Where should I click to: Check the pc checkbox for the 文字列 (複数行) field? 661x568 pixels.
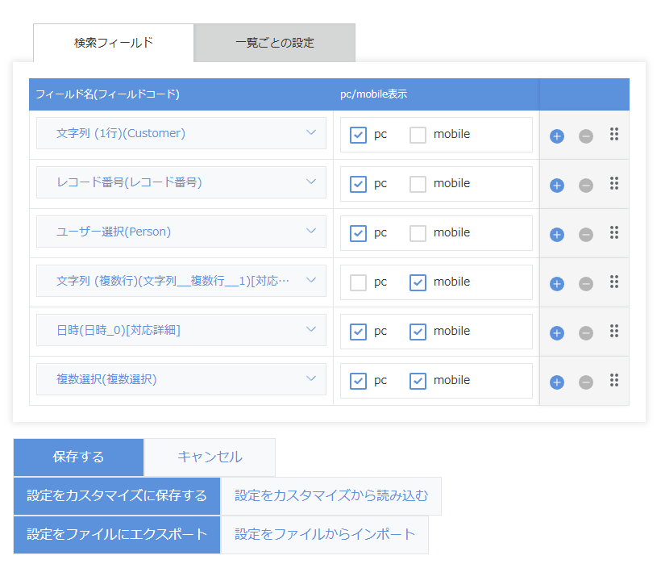coord(359,282)
